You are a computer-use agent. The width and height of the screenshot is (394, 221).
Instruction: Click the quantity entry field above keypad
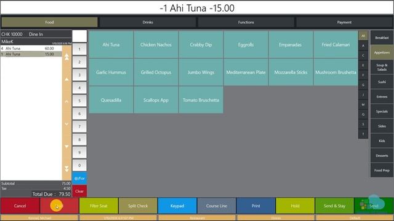(79, 36)
